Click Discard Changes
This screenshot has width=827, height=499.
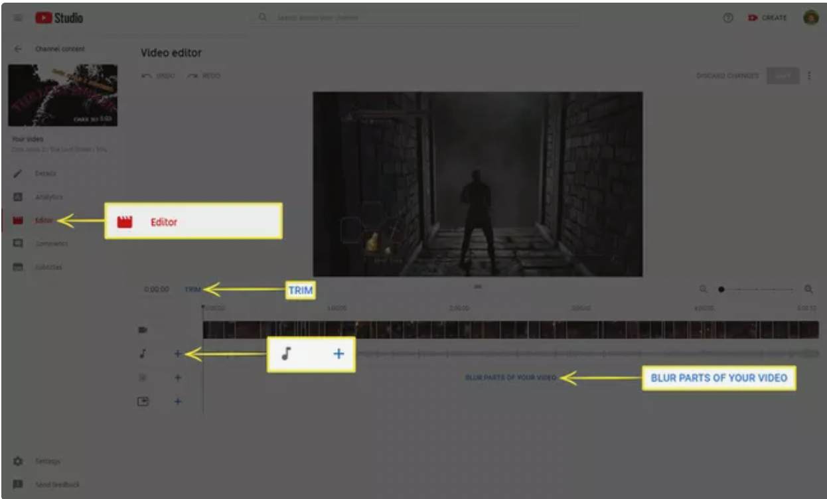click(727, 76)
